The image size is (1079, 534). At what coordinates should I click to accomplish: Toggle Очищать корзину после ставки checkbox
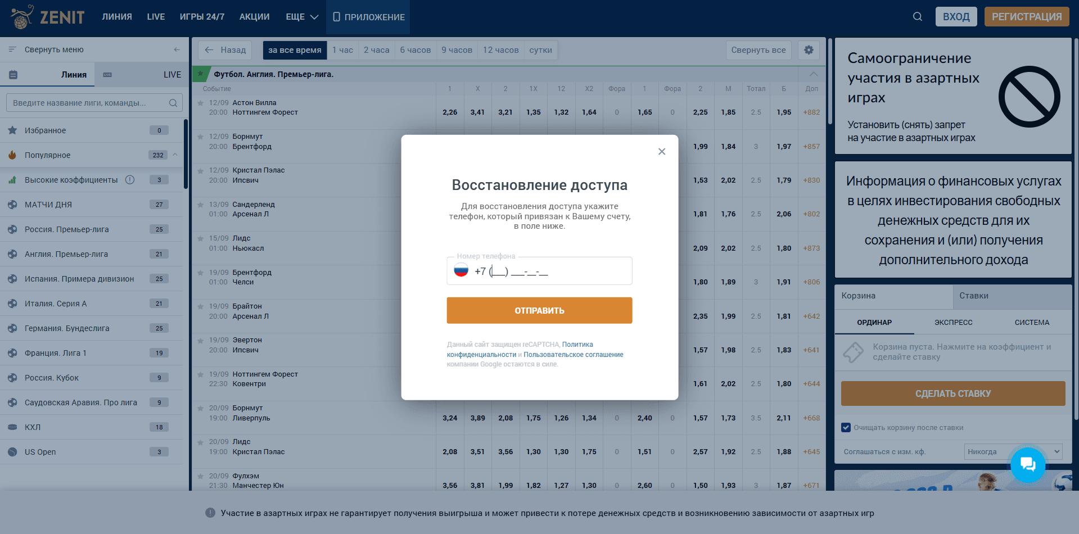pos(846,427)
